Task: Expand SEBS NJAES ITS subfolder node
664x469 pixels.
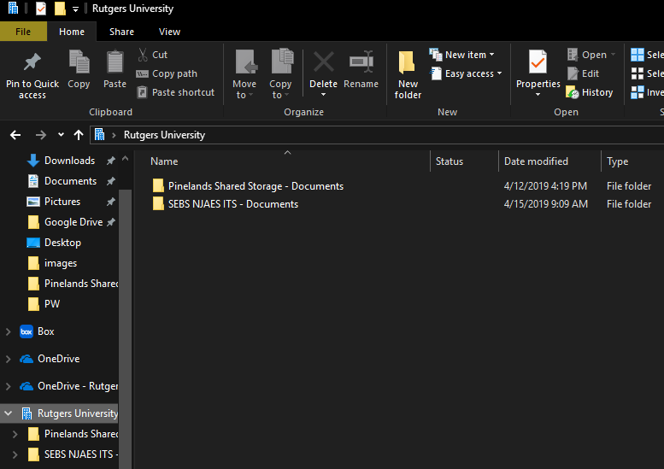Action: click(x=15, y=454)
